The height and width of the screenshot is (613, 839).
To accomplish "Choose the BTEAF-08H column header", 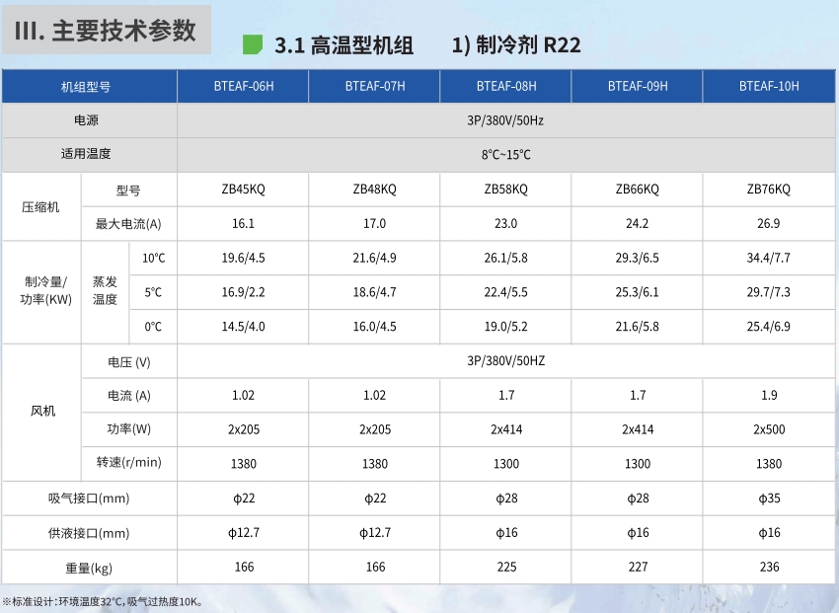I will point(506,87).
